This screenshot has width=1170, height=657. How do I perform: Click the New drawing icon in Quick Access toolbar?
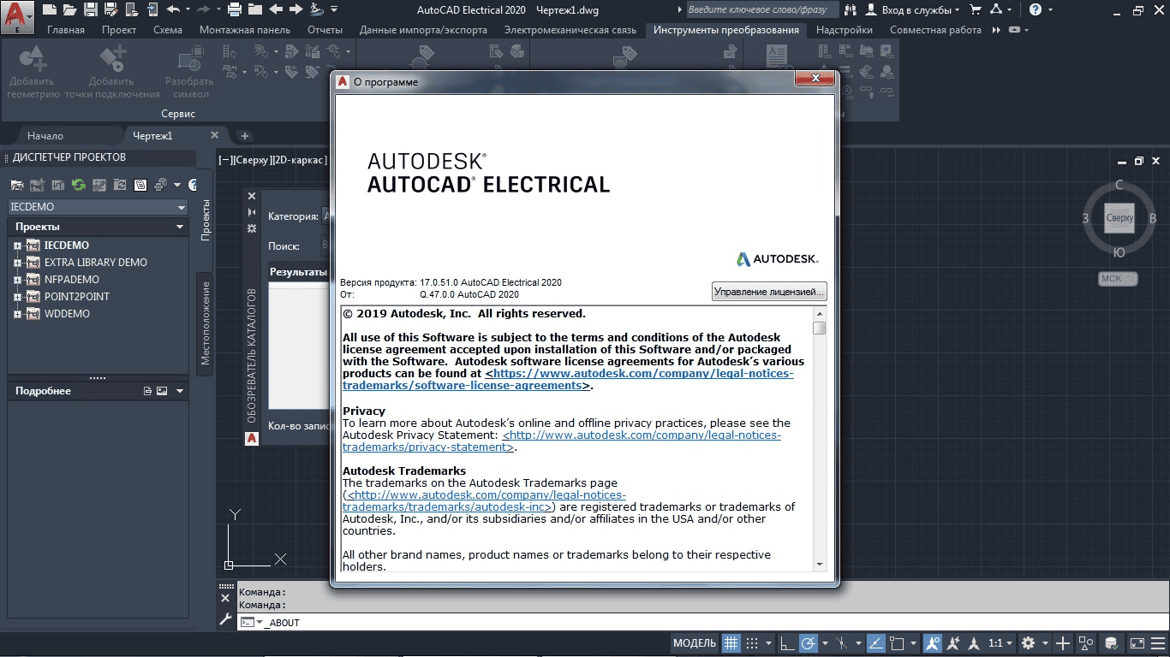50,9
